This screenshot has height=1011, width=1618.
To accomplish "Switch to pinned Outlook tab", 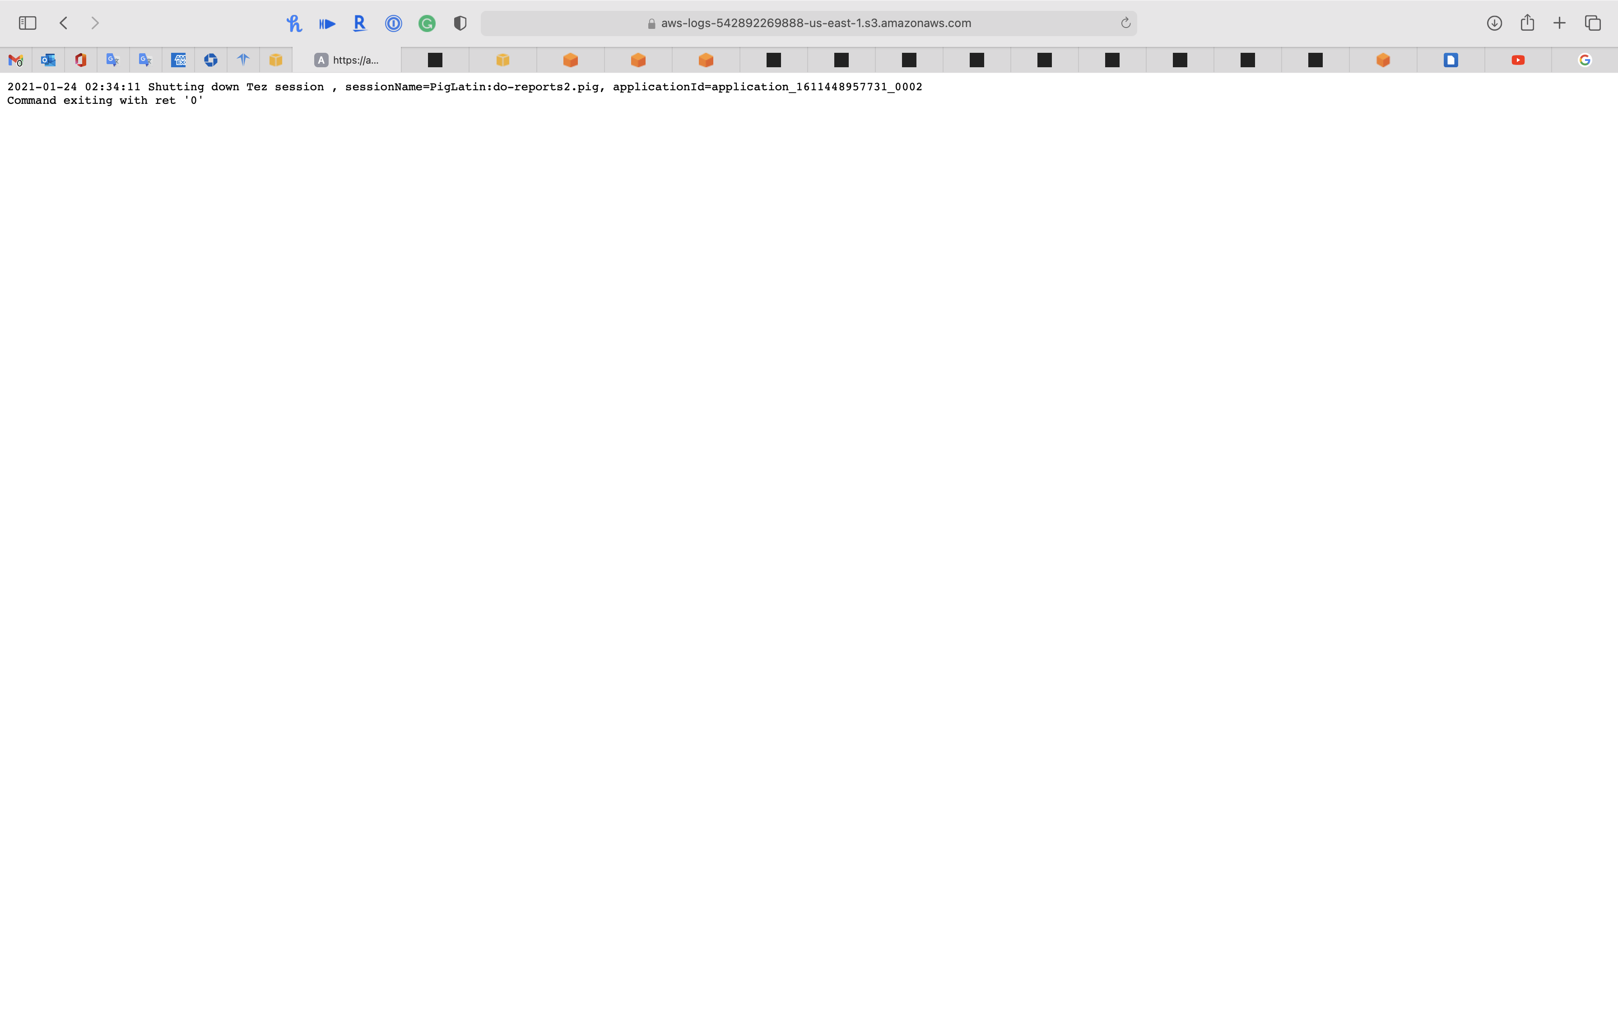I will tap(48, 60).
